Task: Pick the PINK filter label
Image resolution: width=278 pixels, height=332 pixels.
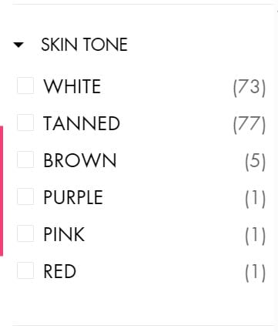Action: coord(64,234)
